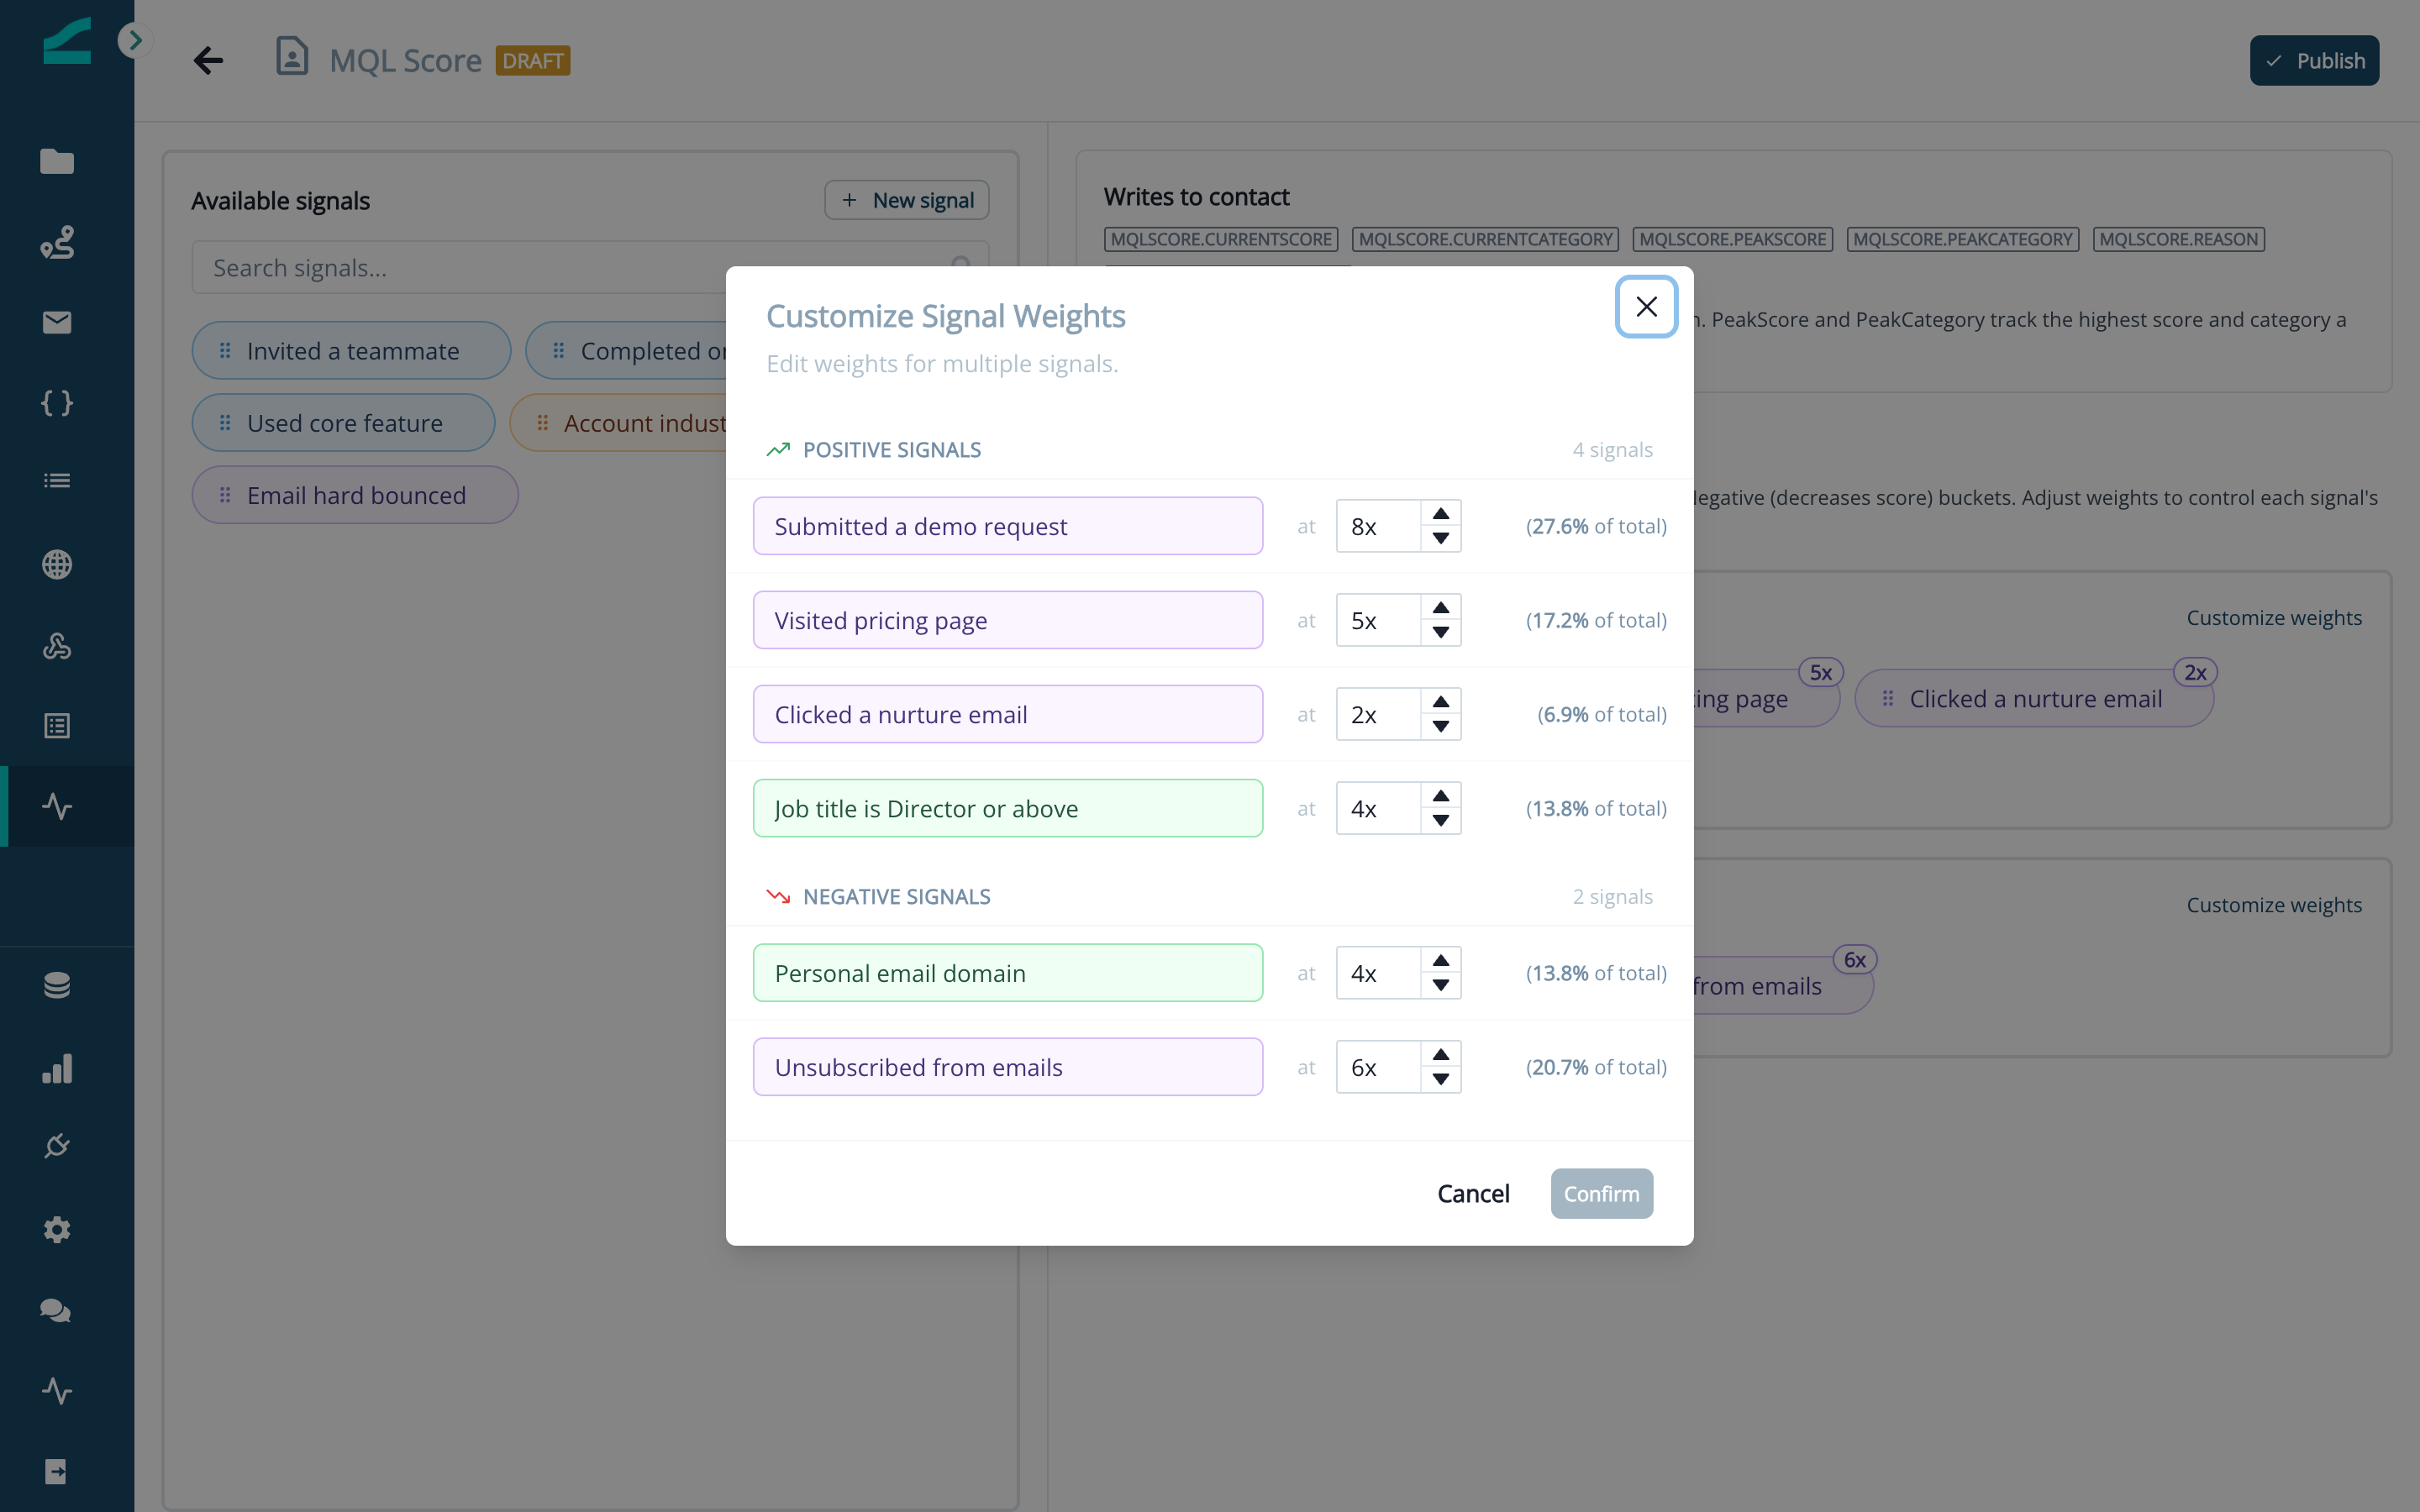Increase weight for Visited pricing page
Viewport: 2420px width, 1512px height.
[x=1440, y=608]
